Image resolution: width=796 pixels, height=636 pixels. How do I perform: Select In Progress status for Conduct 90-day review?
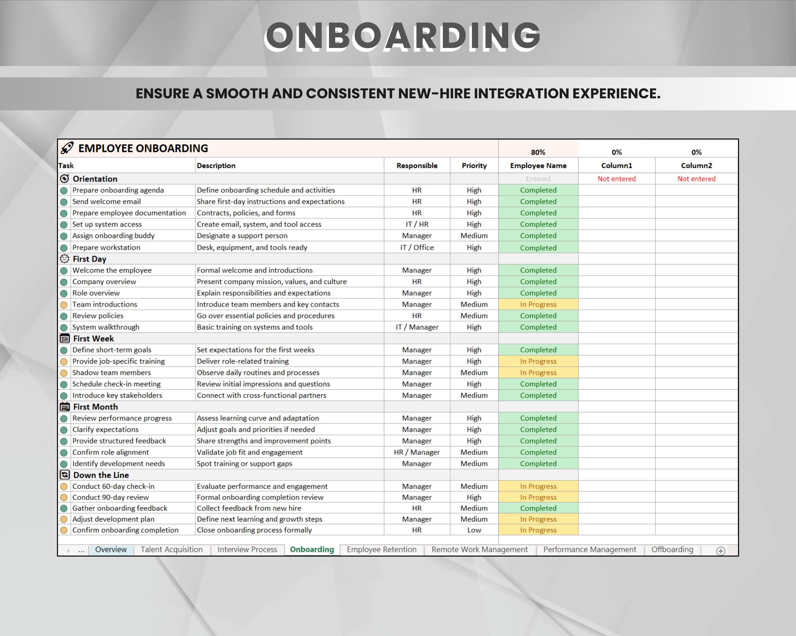click(x=538, y=497)
